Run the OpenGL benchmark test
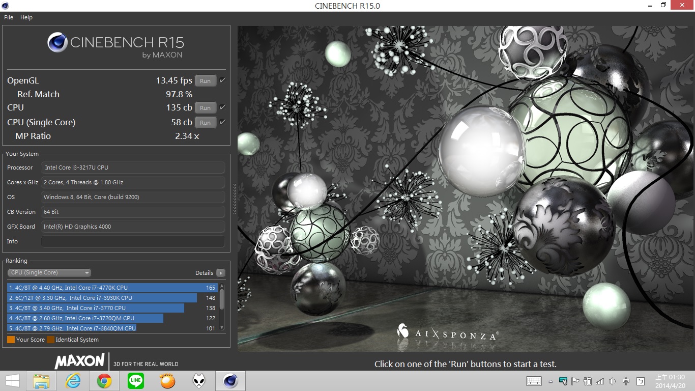The height and width of the screenshot is (391, 695). click(x=206, y=81)
